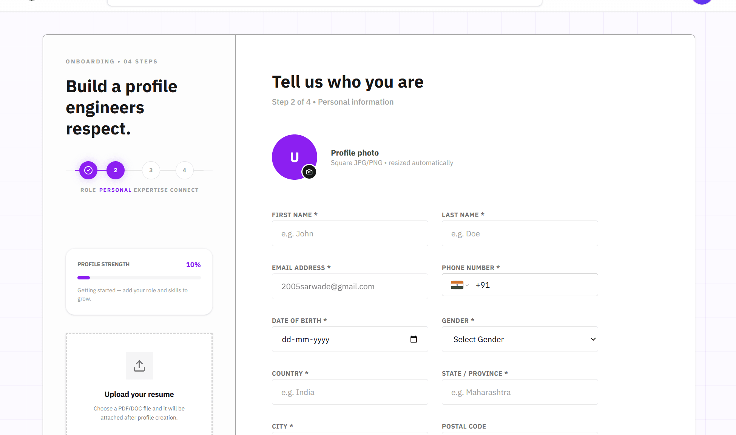Viewport: 736px width, 435px height.
Task: Click the Profile Strength progress bar
Action: (139, 278)
